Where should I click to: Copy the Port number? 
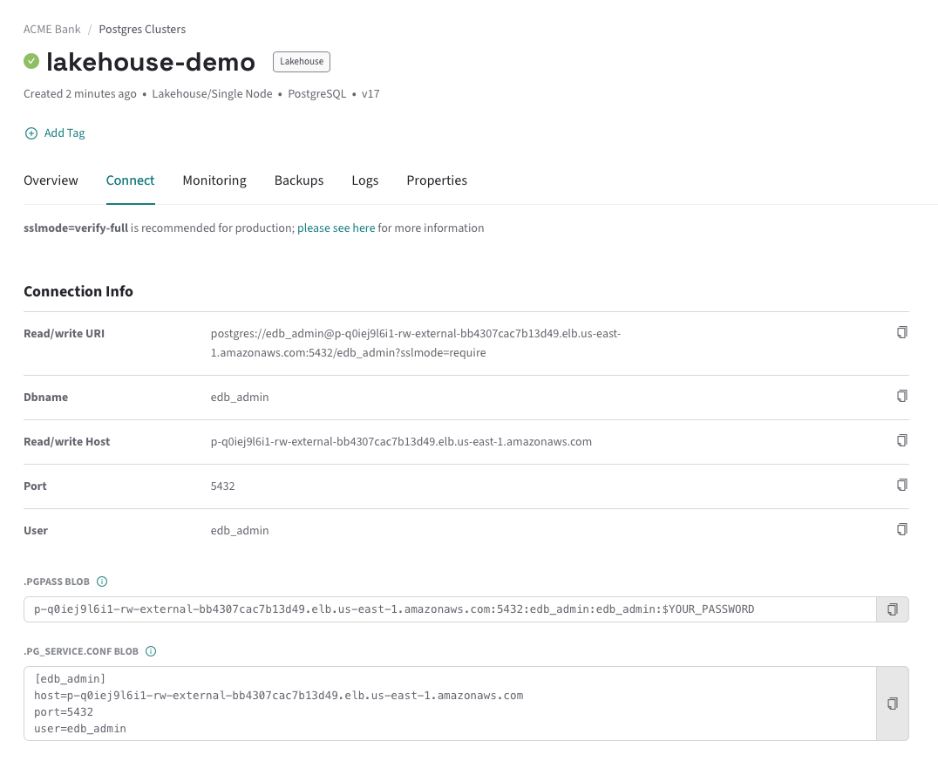coord(902,485)
